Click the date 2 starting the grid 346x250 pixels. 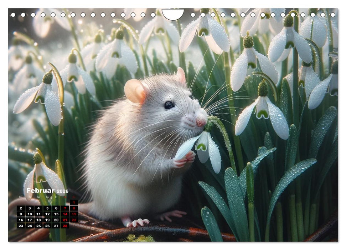click(x=21, y=208)
